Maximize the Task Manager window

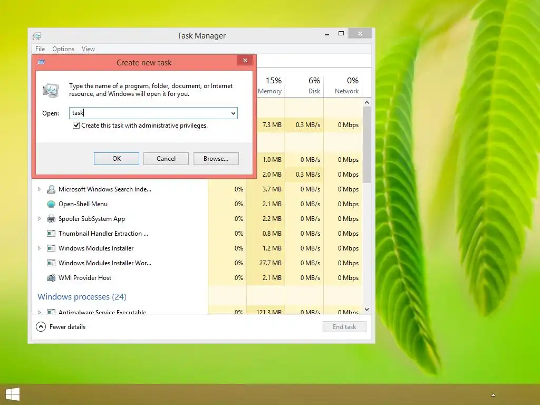(341, 33)
